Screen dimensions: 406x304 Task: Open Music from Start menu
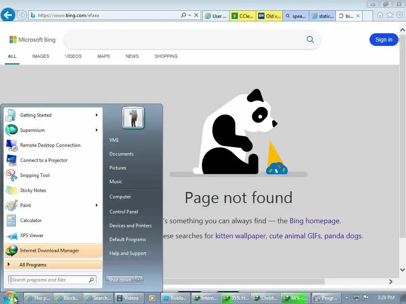pyautogui.click(x=115, y=181)
